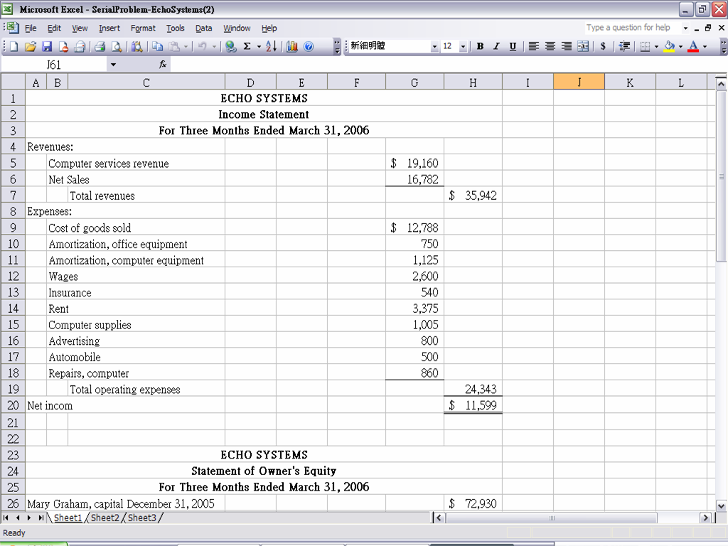
Task: Toggle italic formatting
Action: pos(496,46)
